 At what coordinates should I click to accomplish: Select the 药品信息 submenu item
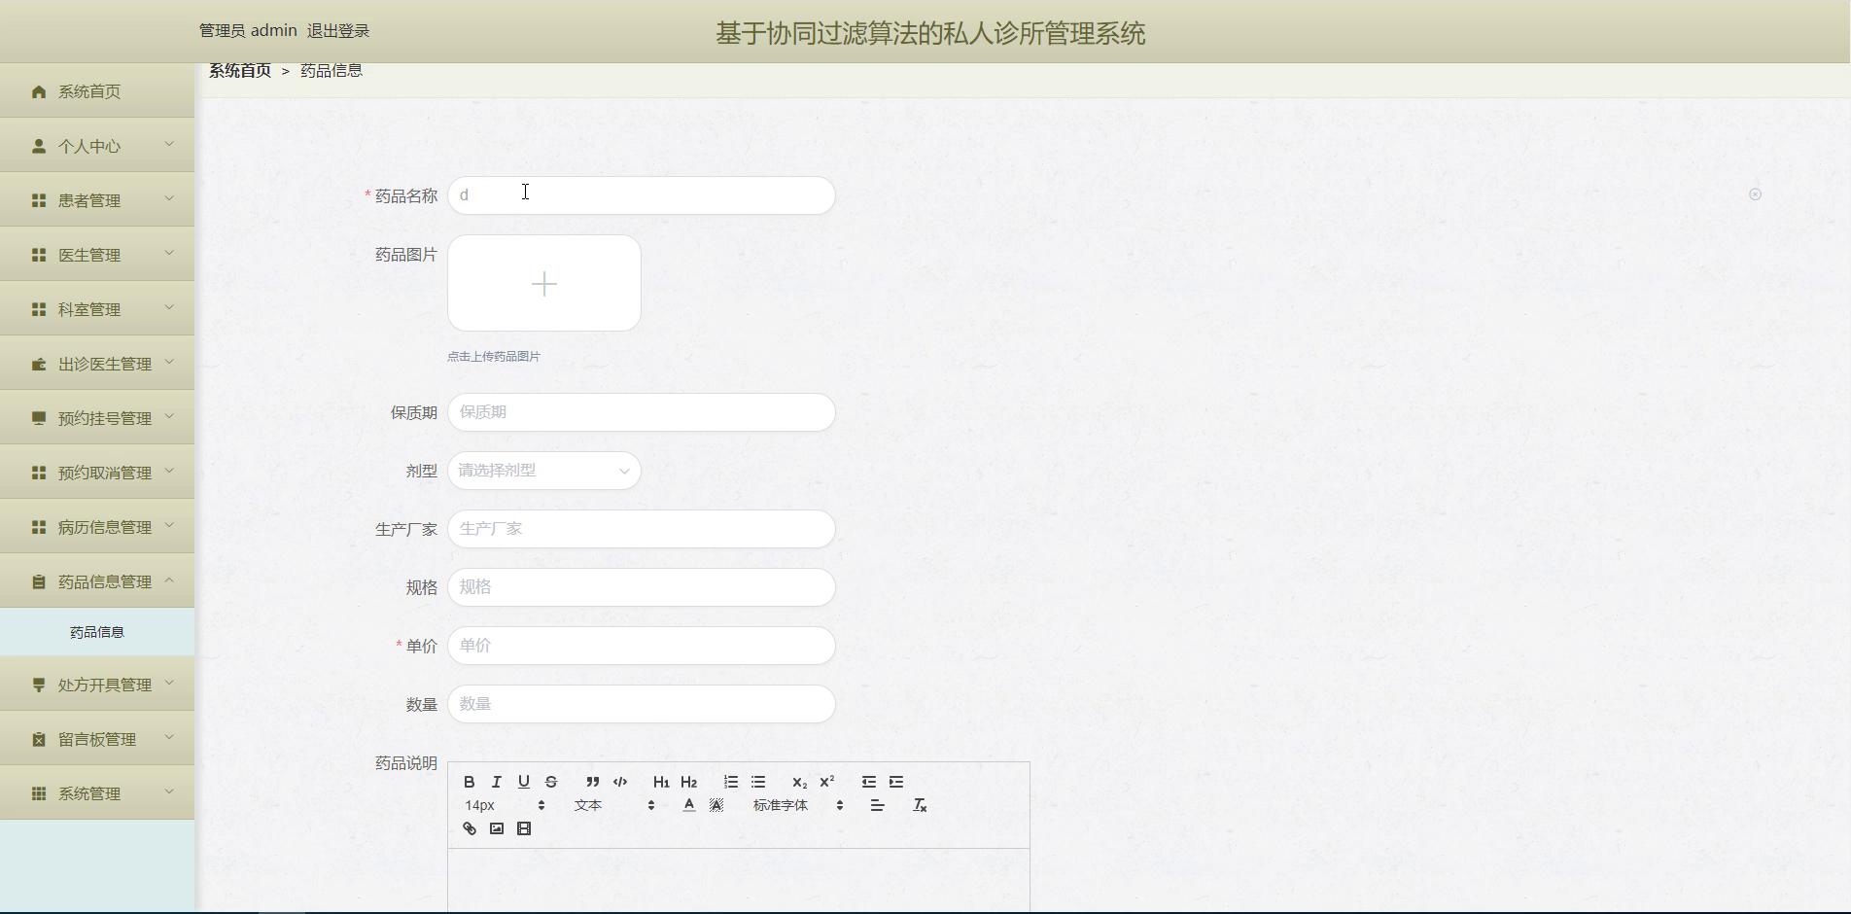[97, 632]
